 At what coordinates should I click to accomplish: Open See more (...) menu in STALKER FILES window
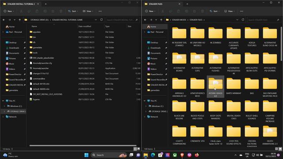pos(241,11)
